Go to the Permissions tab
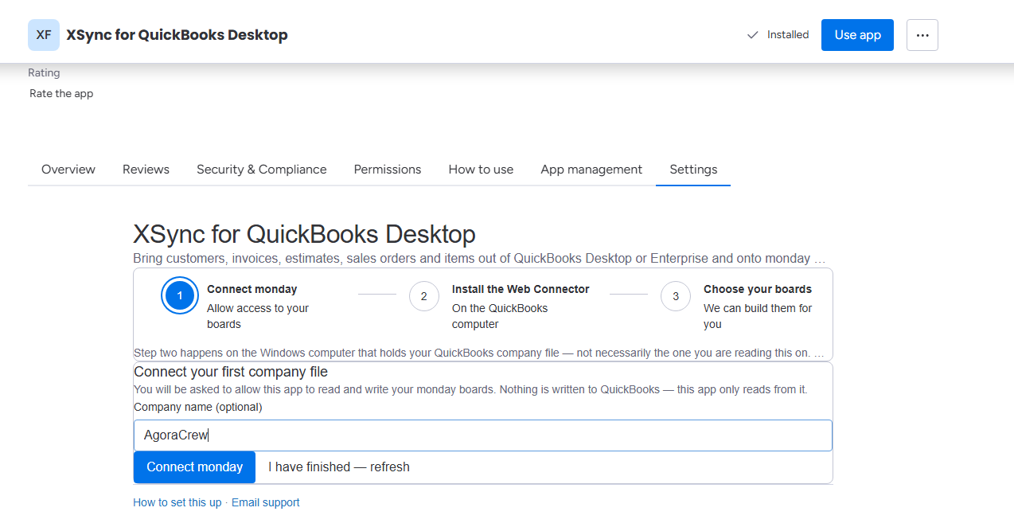1014x531 pixels. click(388, 170)
